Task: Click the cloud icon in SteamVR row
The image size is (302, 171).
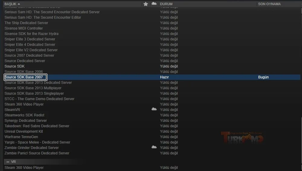Action: [154, 109]
